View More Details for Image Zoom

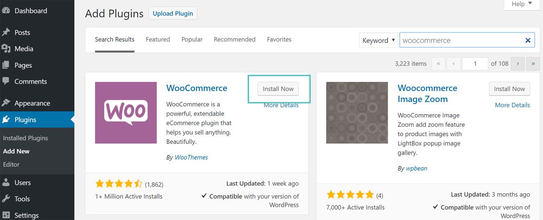point(512,105)
